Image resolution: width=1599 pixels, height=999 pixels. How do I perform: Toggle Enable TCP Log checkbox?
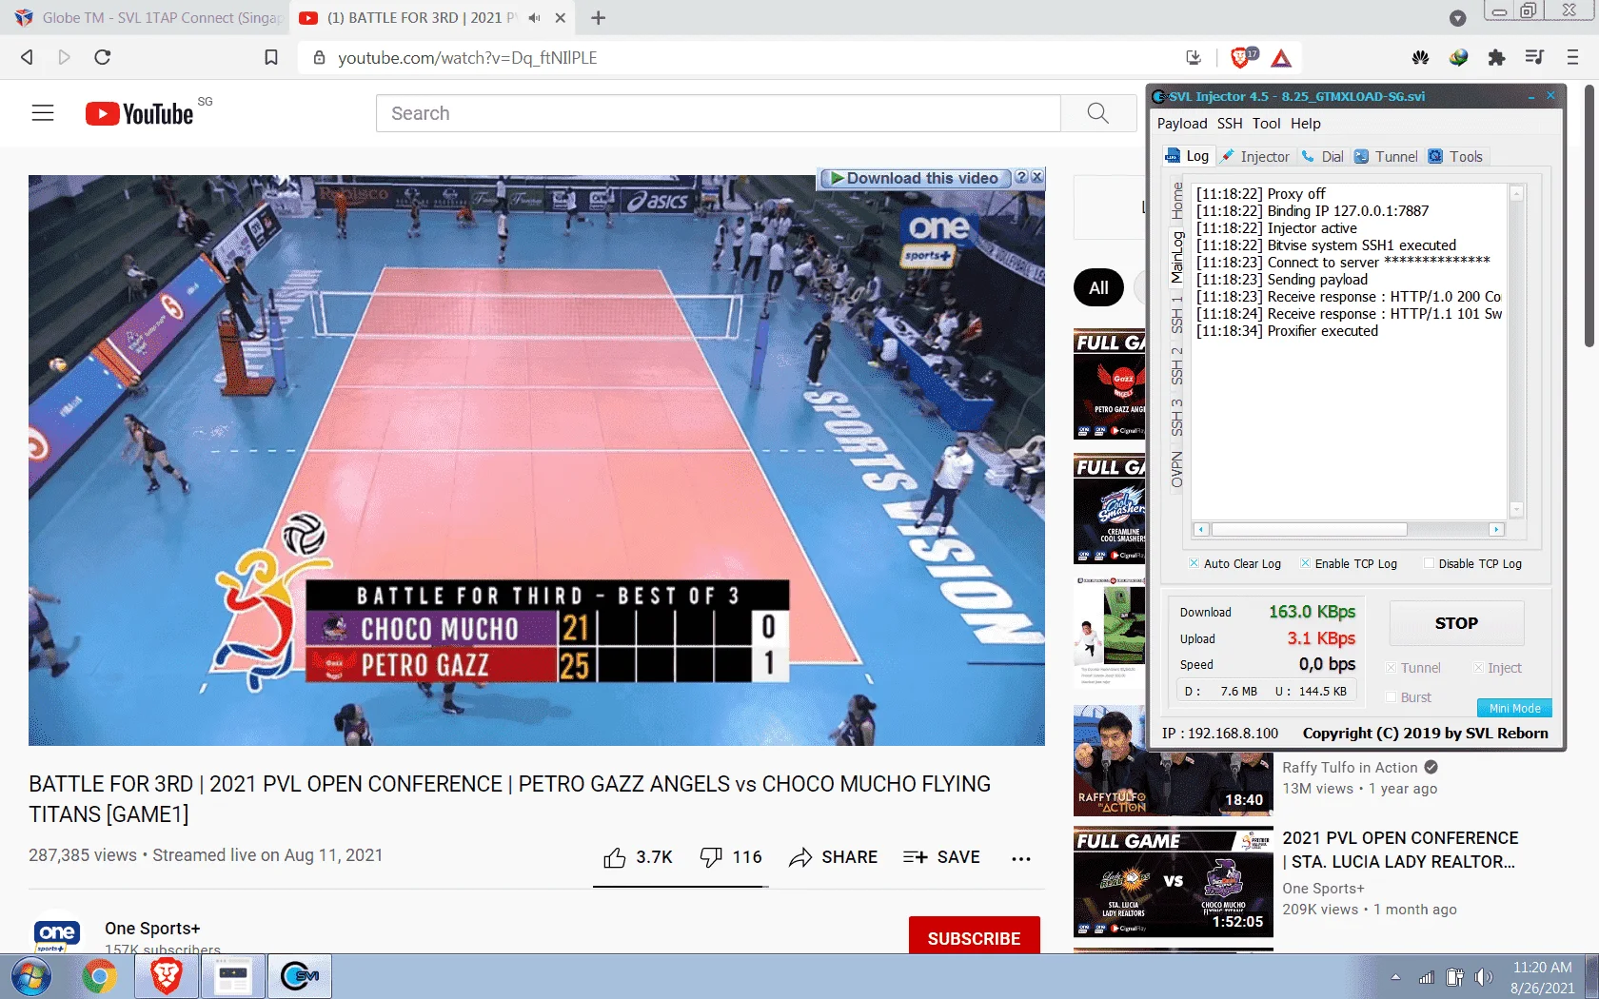point(1305,563)
